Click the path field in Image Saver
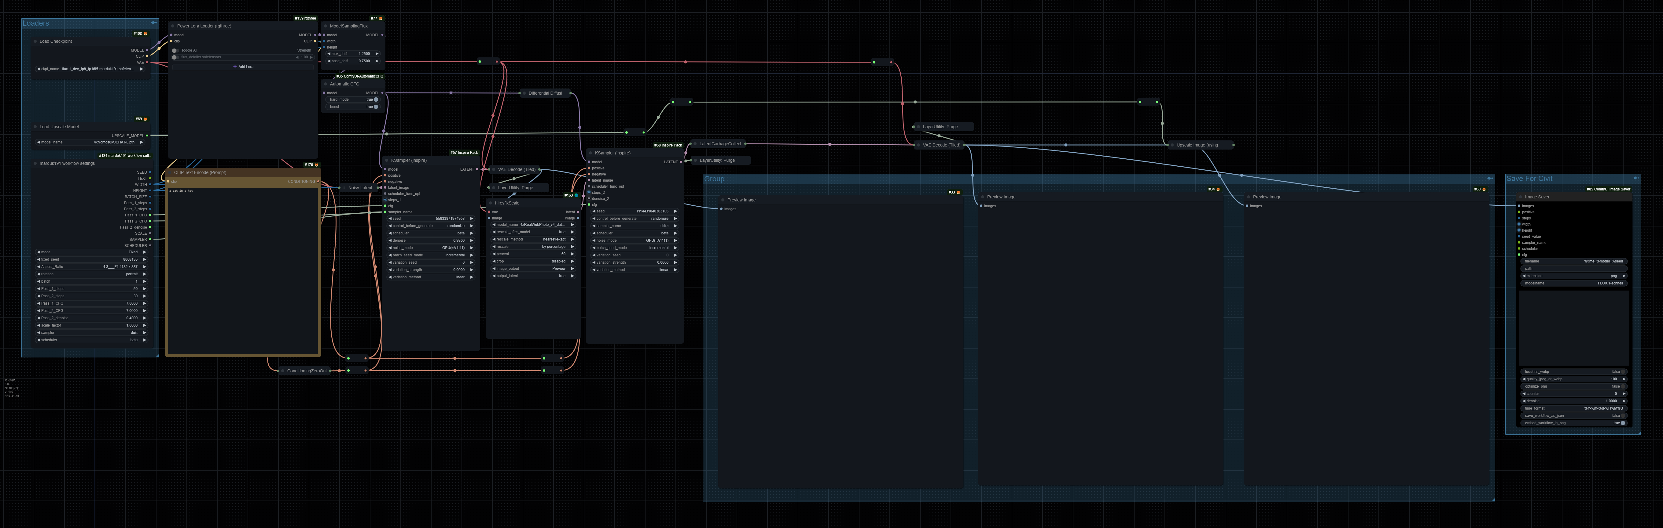Screen dimensions: 1663x528 click(1574, 269)
